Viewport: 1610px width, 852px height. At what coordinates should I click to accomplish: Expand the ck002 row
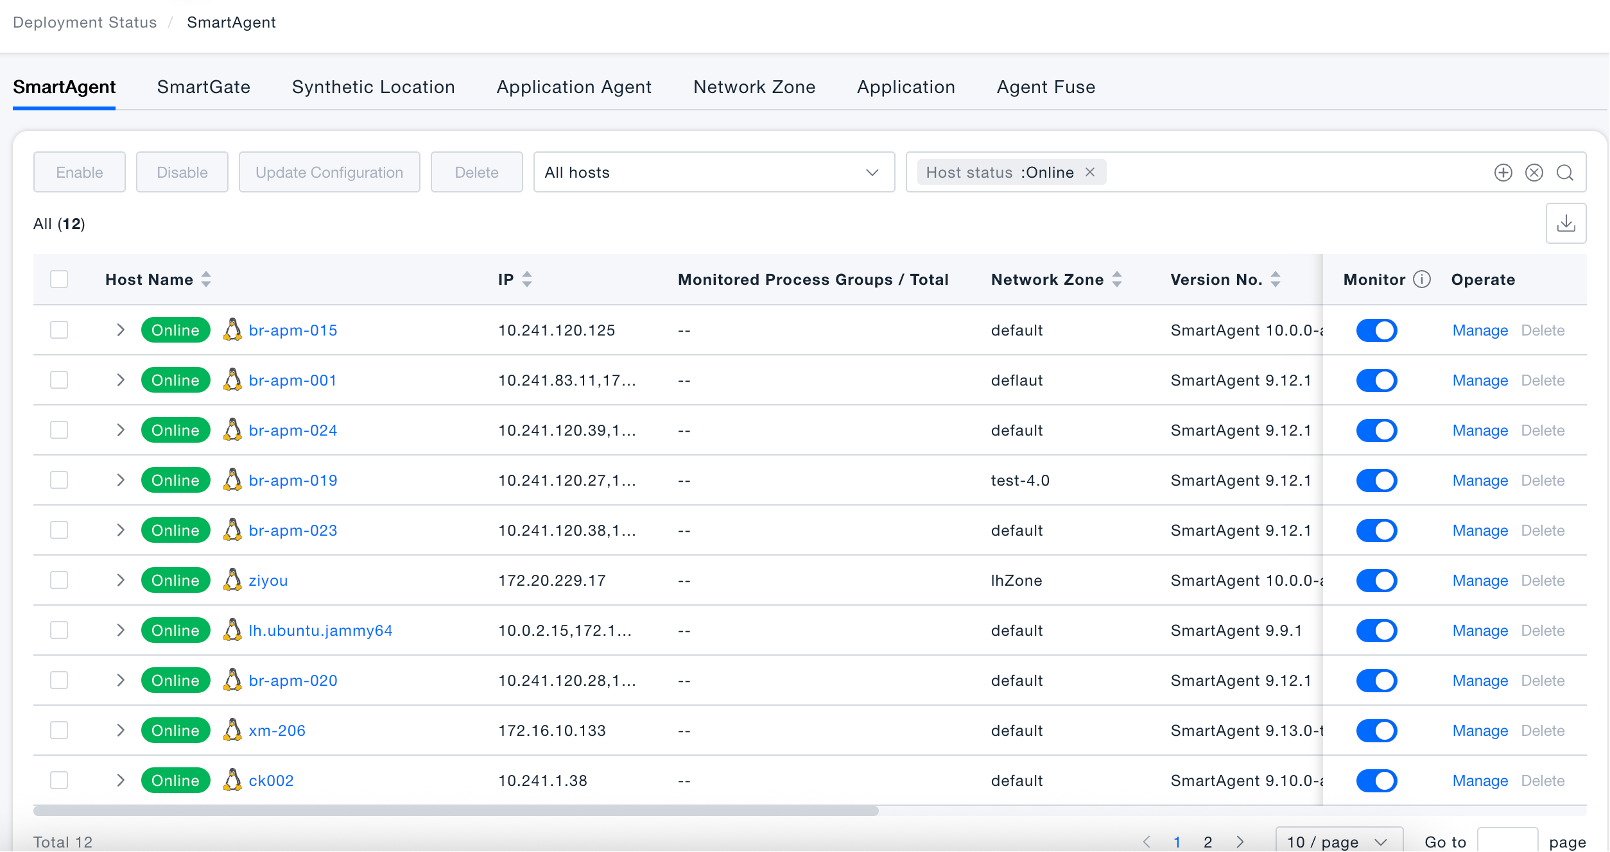[120, 780]
